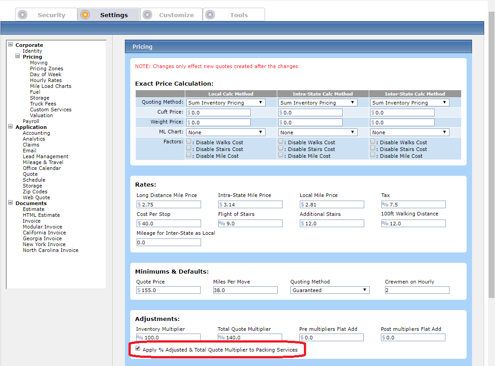
Task: Open Hourly Rates settings
Action: 46,80
